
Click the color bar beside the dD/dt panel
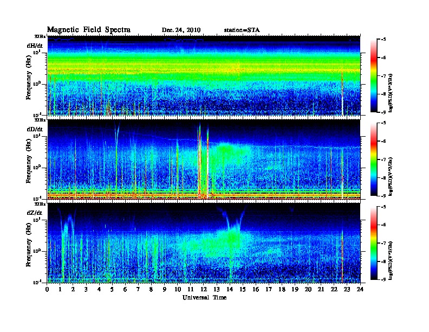[x=374, y=159]
